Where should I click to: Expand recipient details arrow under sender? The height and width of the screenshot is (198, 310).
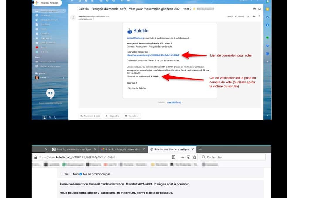click(93, 19)
